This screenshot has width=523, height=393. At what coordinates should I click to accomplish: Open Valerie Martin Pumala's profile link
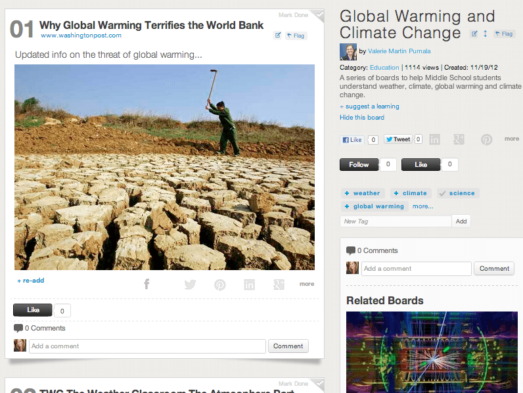pos(399,51)
